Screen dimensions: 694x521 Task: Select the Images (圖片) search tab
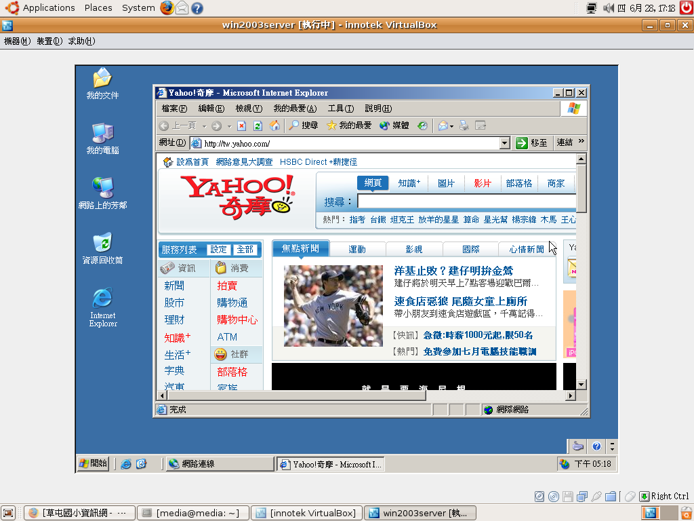click(446, 183)
